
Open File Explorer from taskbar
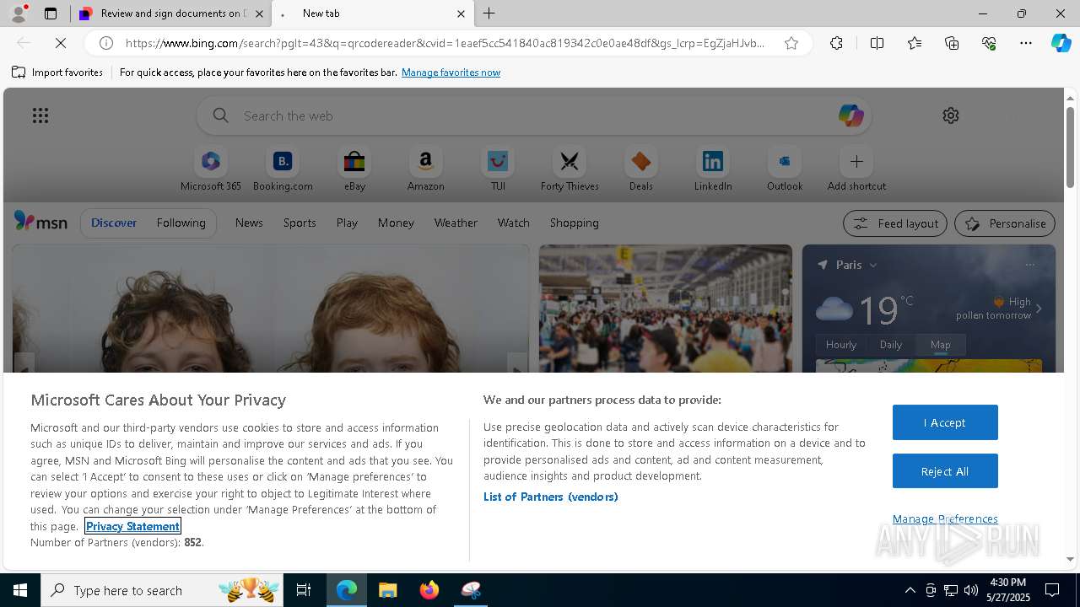pyautogui.click(x=388, y=590)
